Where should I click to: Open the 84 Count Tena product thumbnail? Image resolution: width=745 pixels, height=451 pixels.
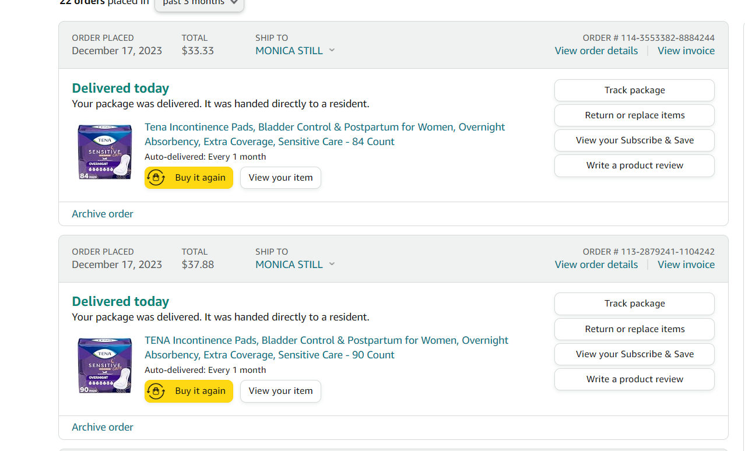coord(105,151)
